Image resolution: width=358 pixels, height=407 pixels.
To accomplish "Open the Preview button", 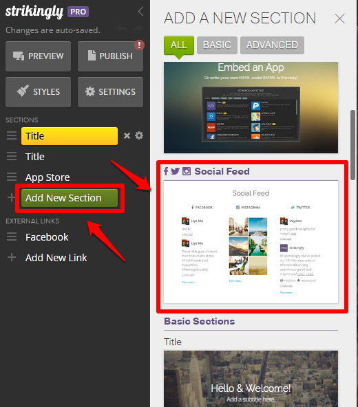I will [39, 56].
